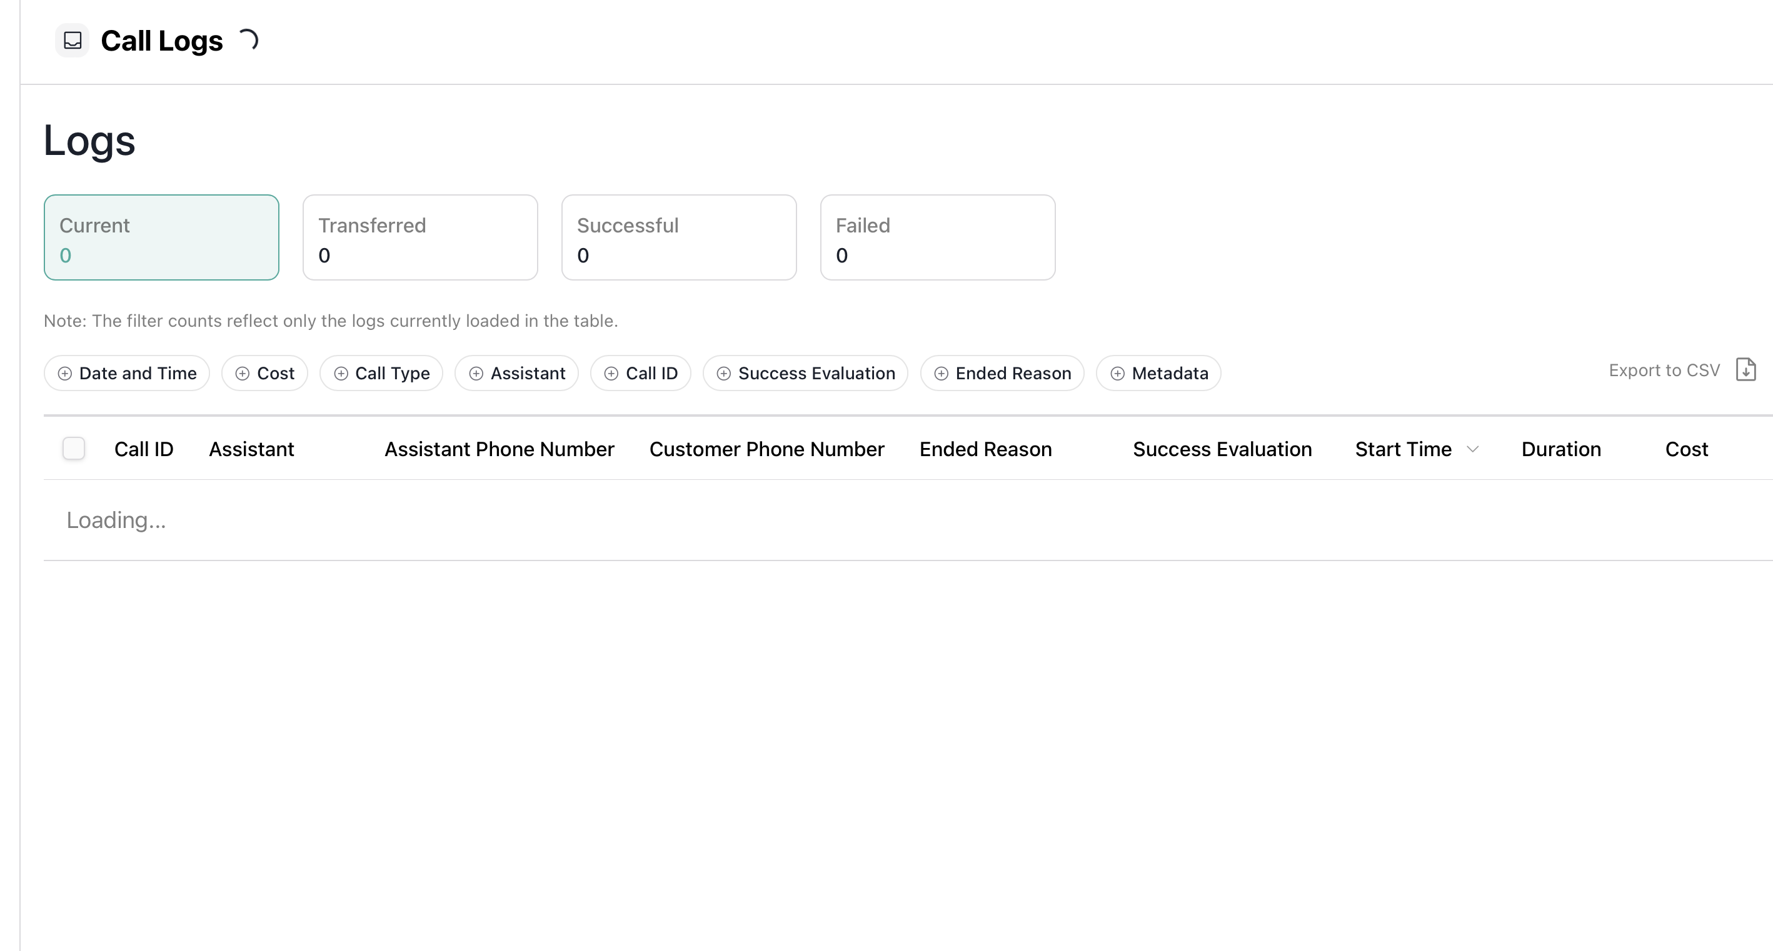Click plus icon on Call Type filter
This screenshot has height=951, width=1773.
tap(341, 374)
